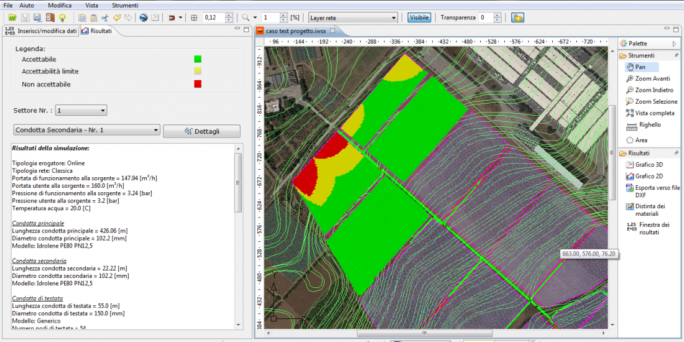Open the Layer rete dropdown
The width and height of the screenshot is (684, 342).
[353, 17]
